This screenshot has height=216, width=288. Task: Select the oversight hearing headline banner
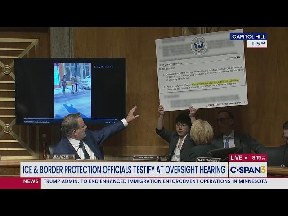(124, 170)
